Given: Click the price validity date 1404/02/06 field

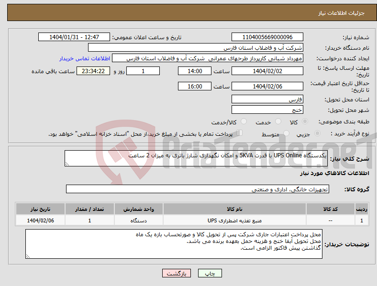Looking at the screenshot, I should coord(267,86).
